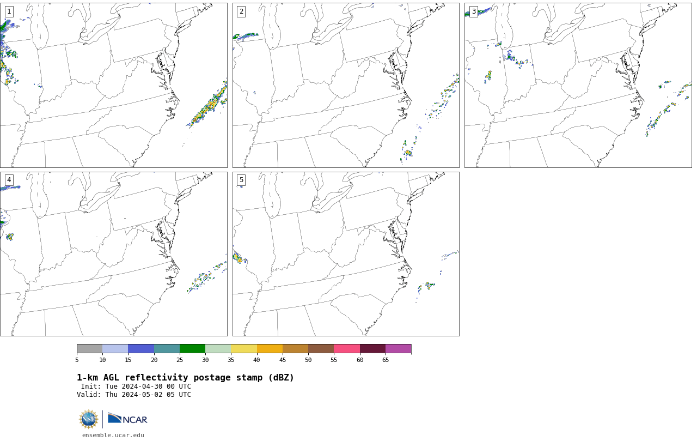Click the colorbar tick label 65

pyautogui.click(x=386, y=360)
